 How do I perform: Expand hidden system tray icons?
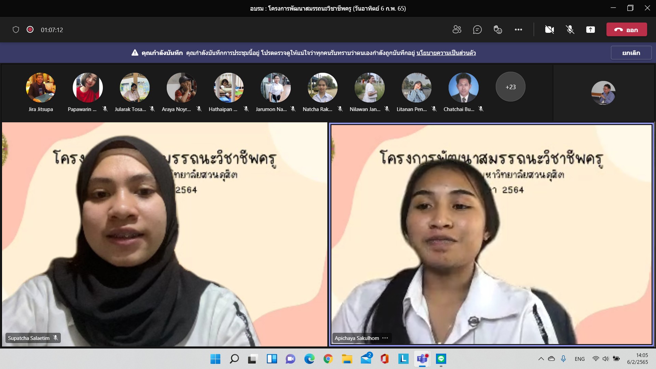pyautogui.click(x=541, y=359)
